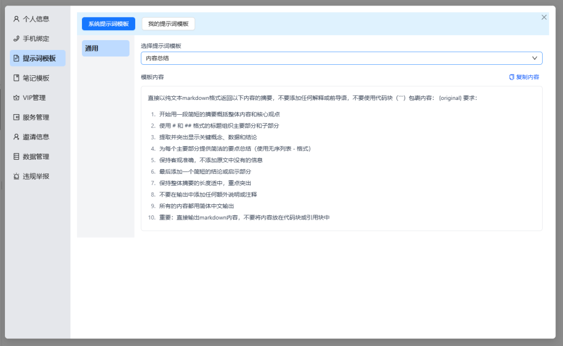Switch to the 我的提示词模板 tab

(168, 24)
